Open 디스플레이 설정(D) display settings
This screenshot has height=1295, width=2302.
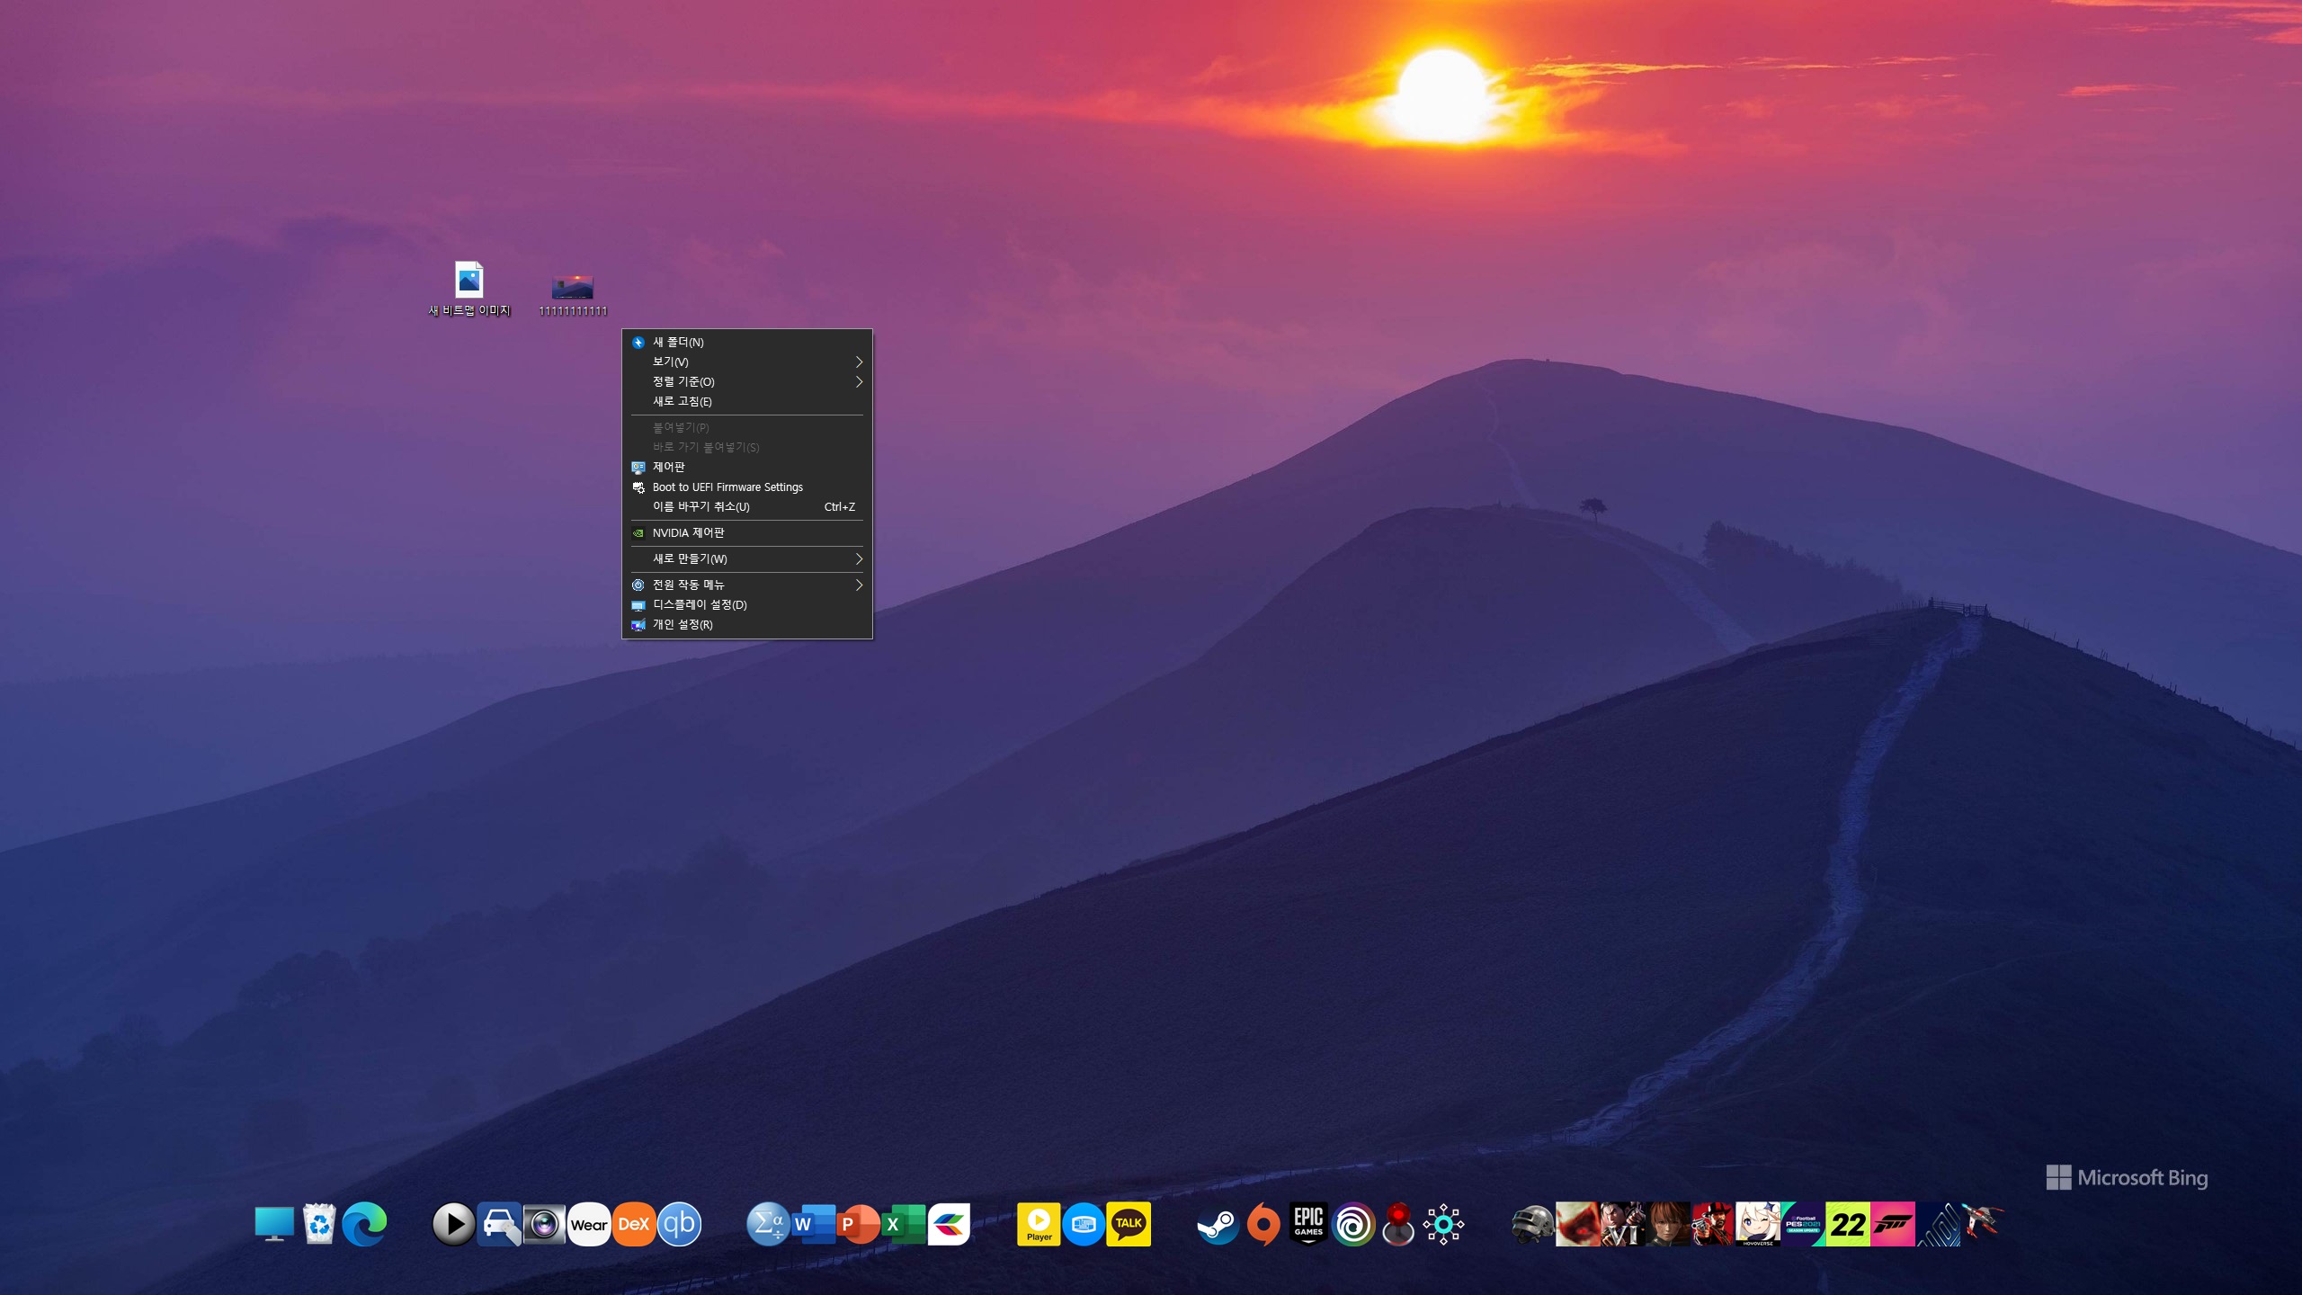coord(747,604)
